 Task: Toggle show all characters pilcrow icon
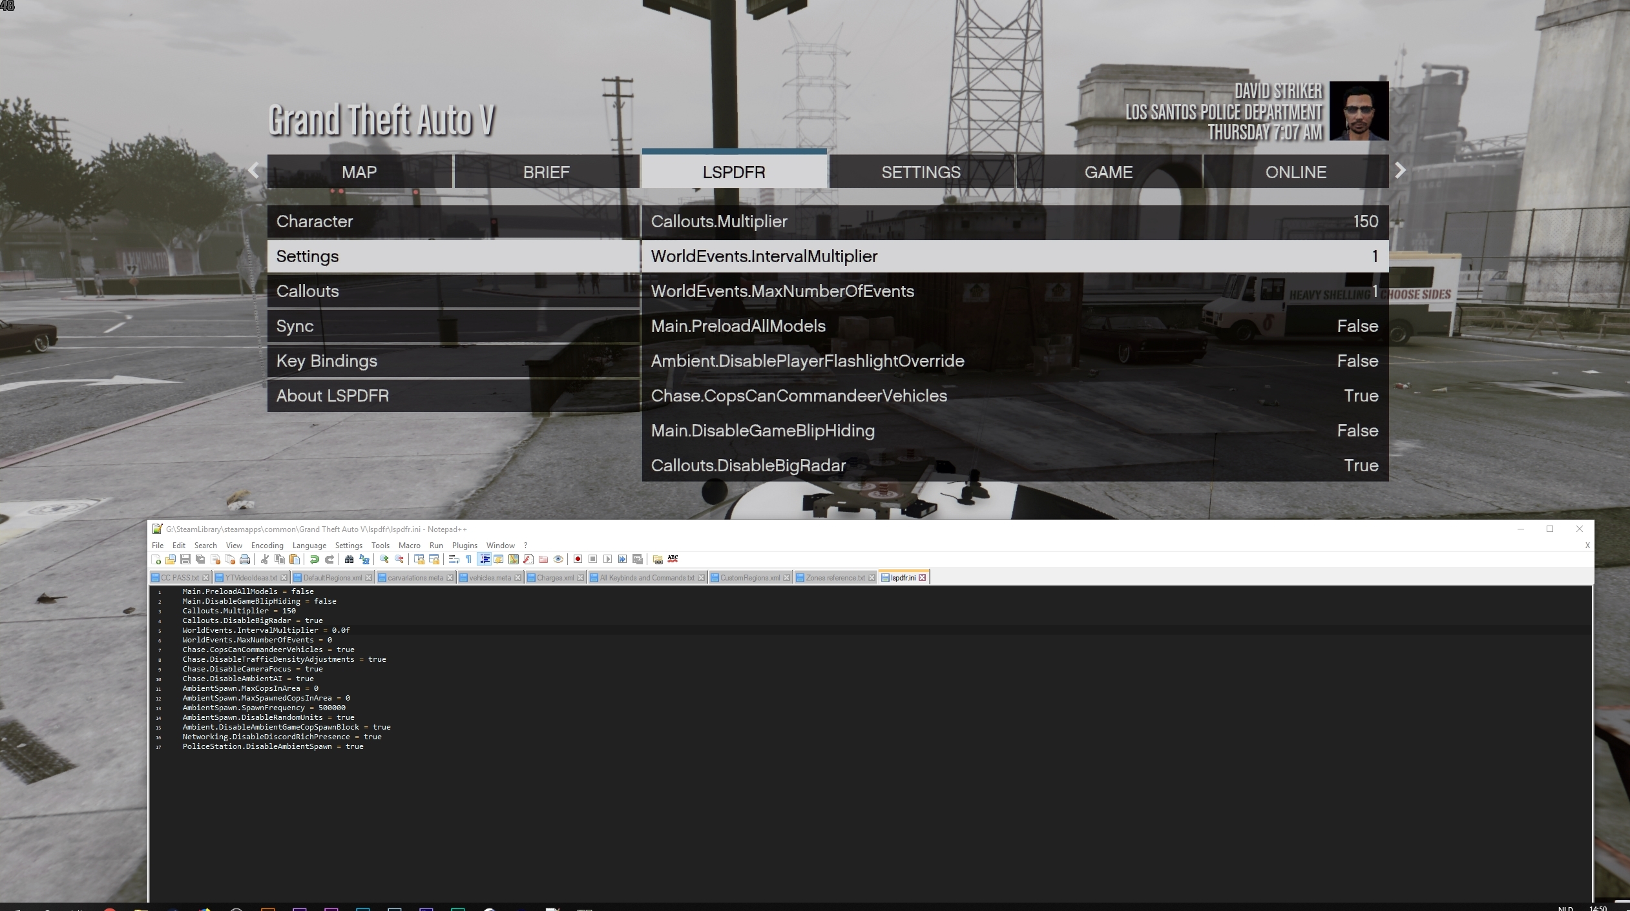[x=468, y=559]
